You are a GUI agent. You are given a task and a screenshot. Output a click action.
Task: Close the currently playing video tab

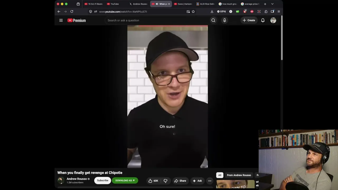click(169, 4)
